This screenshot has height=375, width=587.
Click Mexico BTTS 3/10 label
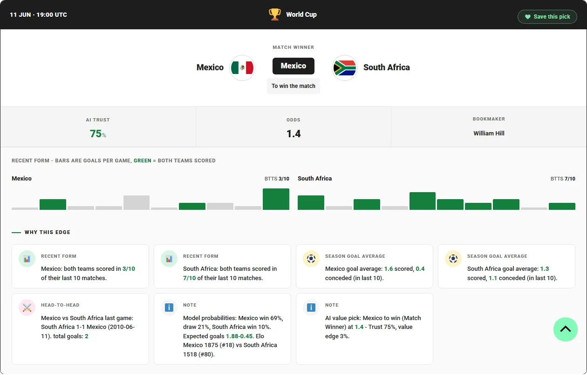pos(277,179)
